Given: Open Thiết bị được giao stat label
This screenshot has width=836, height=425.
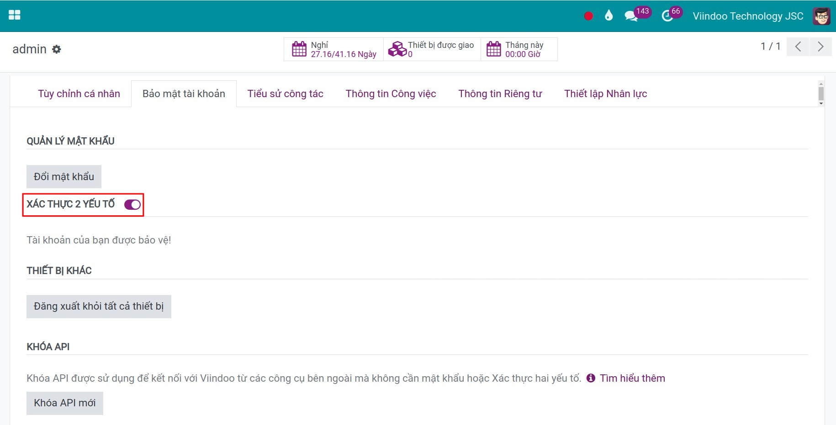Looking at the screenshot, I should [x=441, y=45].
